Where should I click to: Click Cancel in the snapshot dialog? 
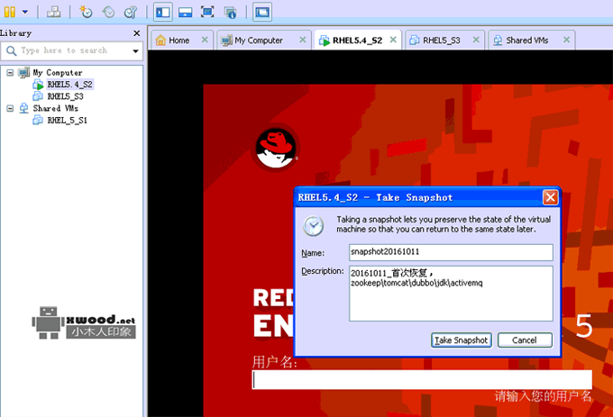coord(525,340)
